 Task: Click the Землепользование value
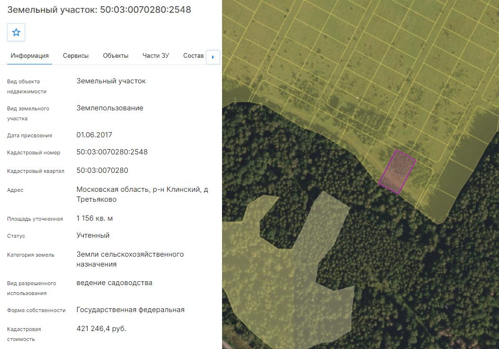pos(110,108)
